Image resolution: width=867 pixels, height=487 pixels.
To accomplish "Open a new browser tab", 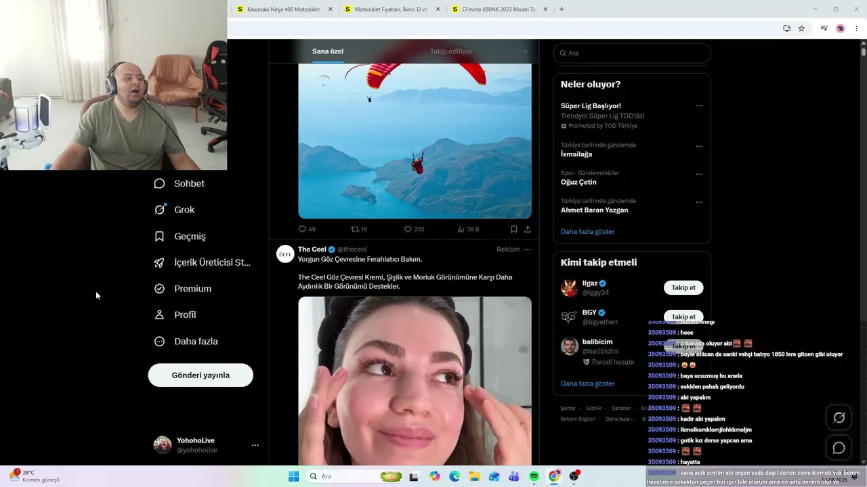I will (562, 9).
